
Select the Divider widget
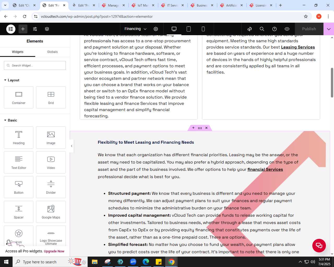click(51, 187)
